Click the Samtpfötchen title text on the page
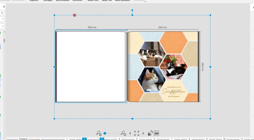The width and height of the screenshot is (254, 140). tap(174, 92)
